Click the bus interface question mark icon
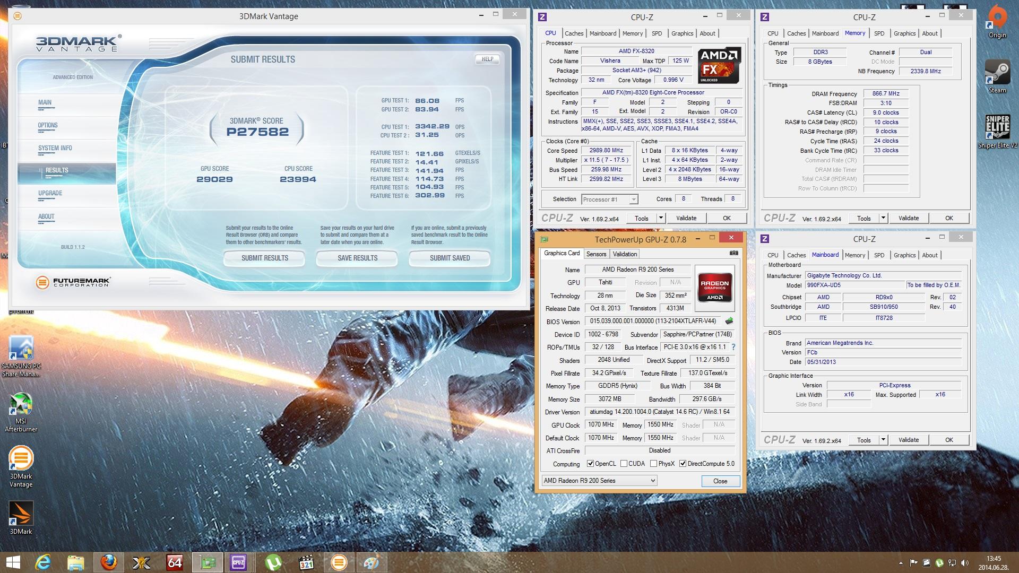1019x573 pixels. [733, 347]
